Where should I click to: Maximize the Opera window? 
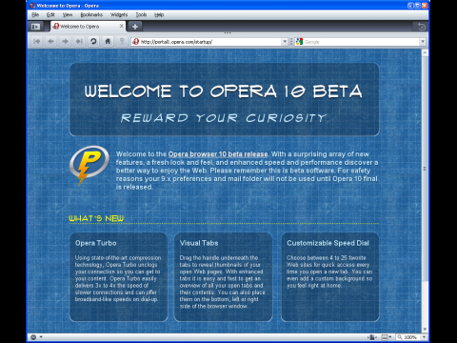click(x=417, y=6)
